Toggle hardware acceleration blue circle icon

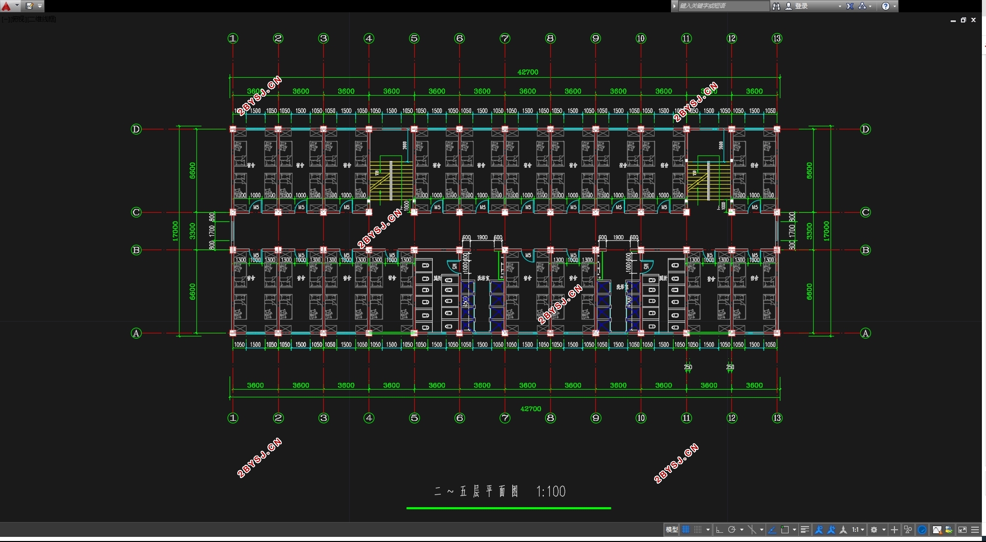tap(922, 530)
